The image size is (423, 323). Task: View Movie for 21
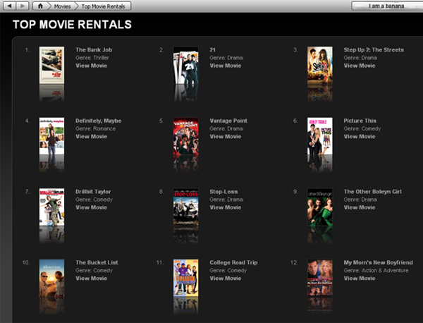[226, 66]
